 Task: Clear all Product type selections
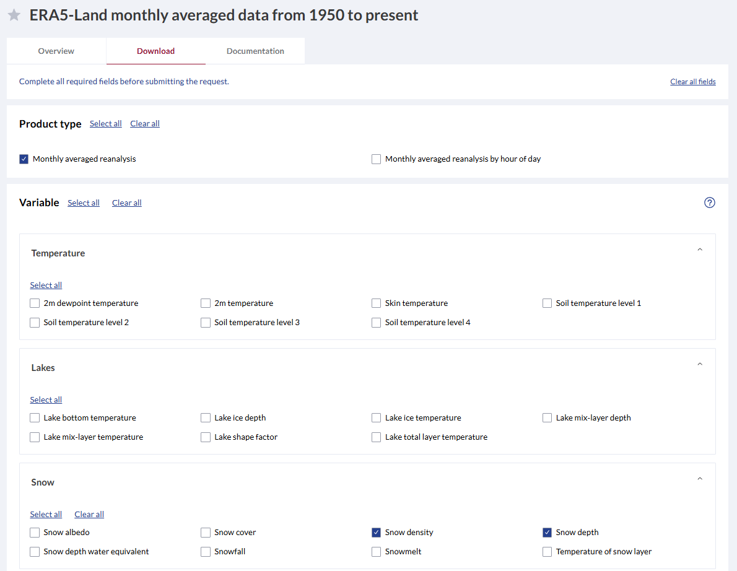pos(145,124)
